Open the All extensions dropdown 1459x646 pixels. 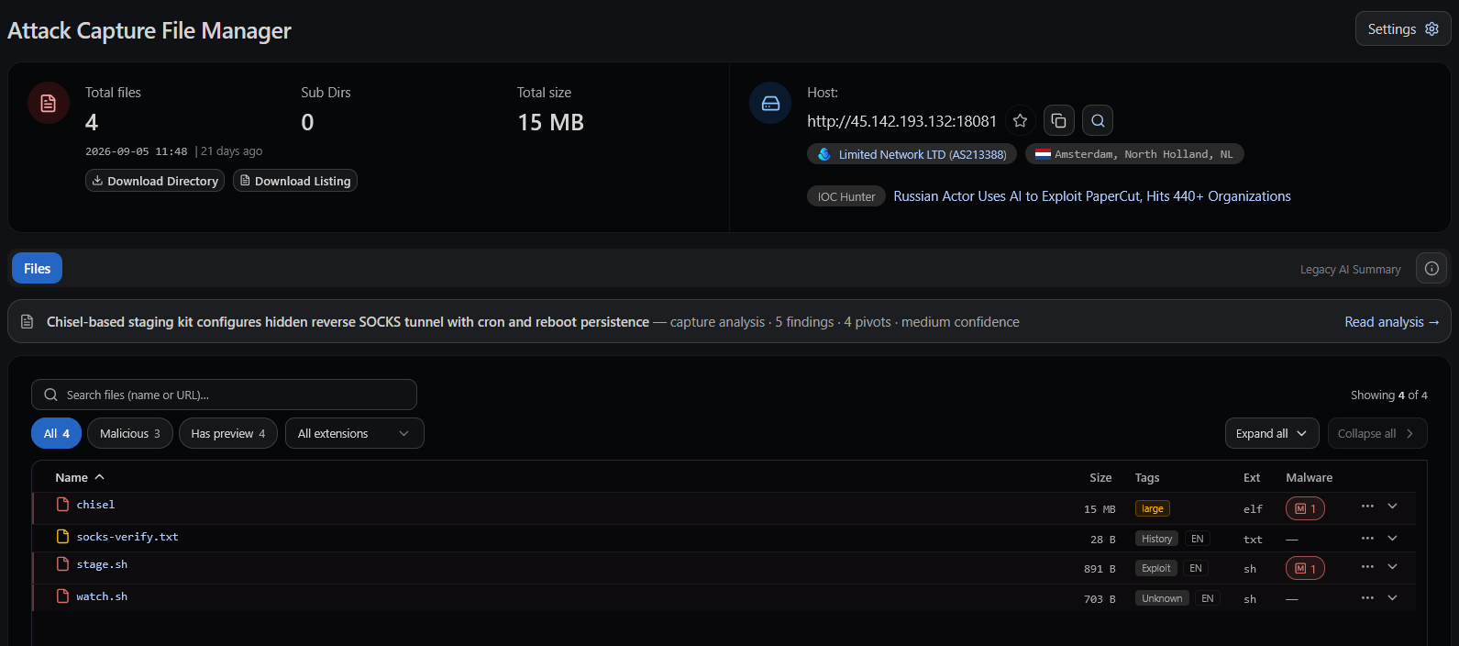tap(355, 433)
